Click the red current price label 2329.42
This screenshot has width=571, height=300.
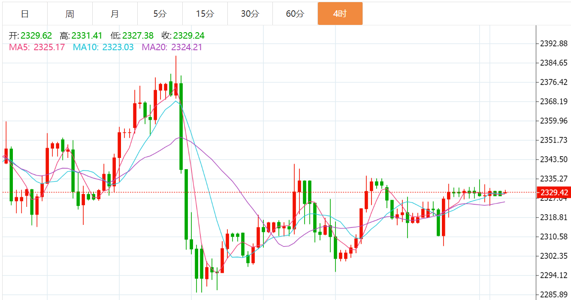point(553,192)
